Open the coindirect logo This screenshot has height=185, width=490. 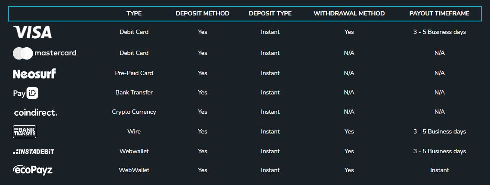coord(36,112)
